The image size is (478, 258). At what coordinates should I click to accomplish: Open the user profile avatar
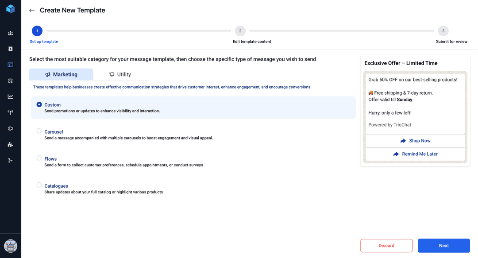tap(10, 246)
